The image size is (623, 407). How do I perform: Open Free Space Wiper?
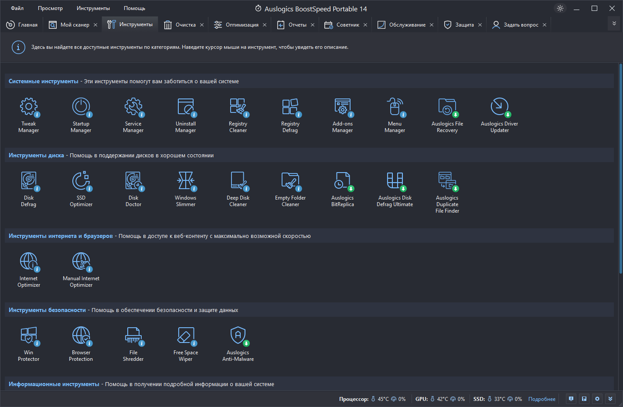(x=186, y=344)
